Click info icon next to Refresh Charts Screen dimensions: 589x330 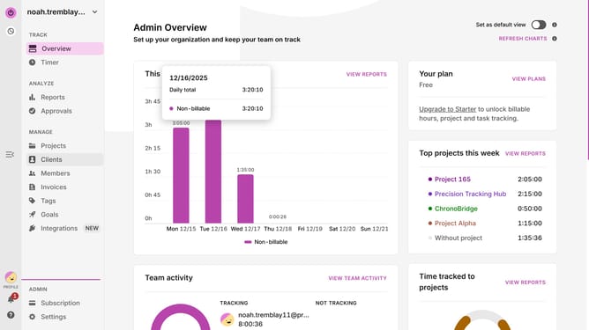coord(555,39)
